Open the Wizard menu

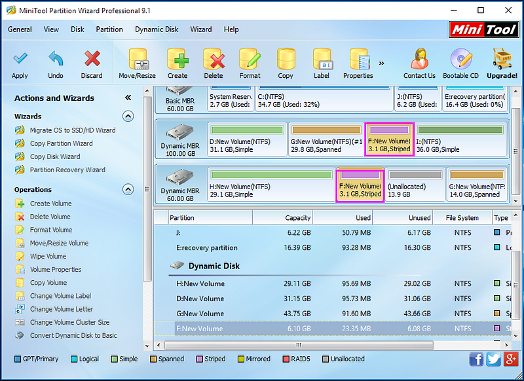coord(201,29)
